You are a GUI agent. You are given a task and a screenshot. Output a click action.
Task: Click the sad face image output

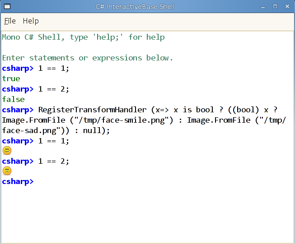tap(7, 171)
